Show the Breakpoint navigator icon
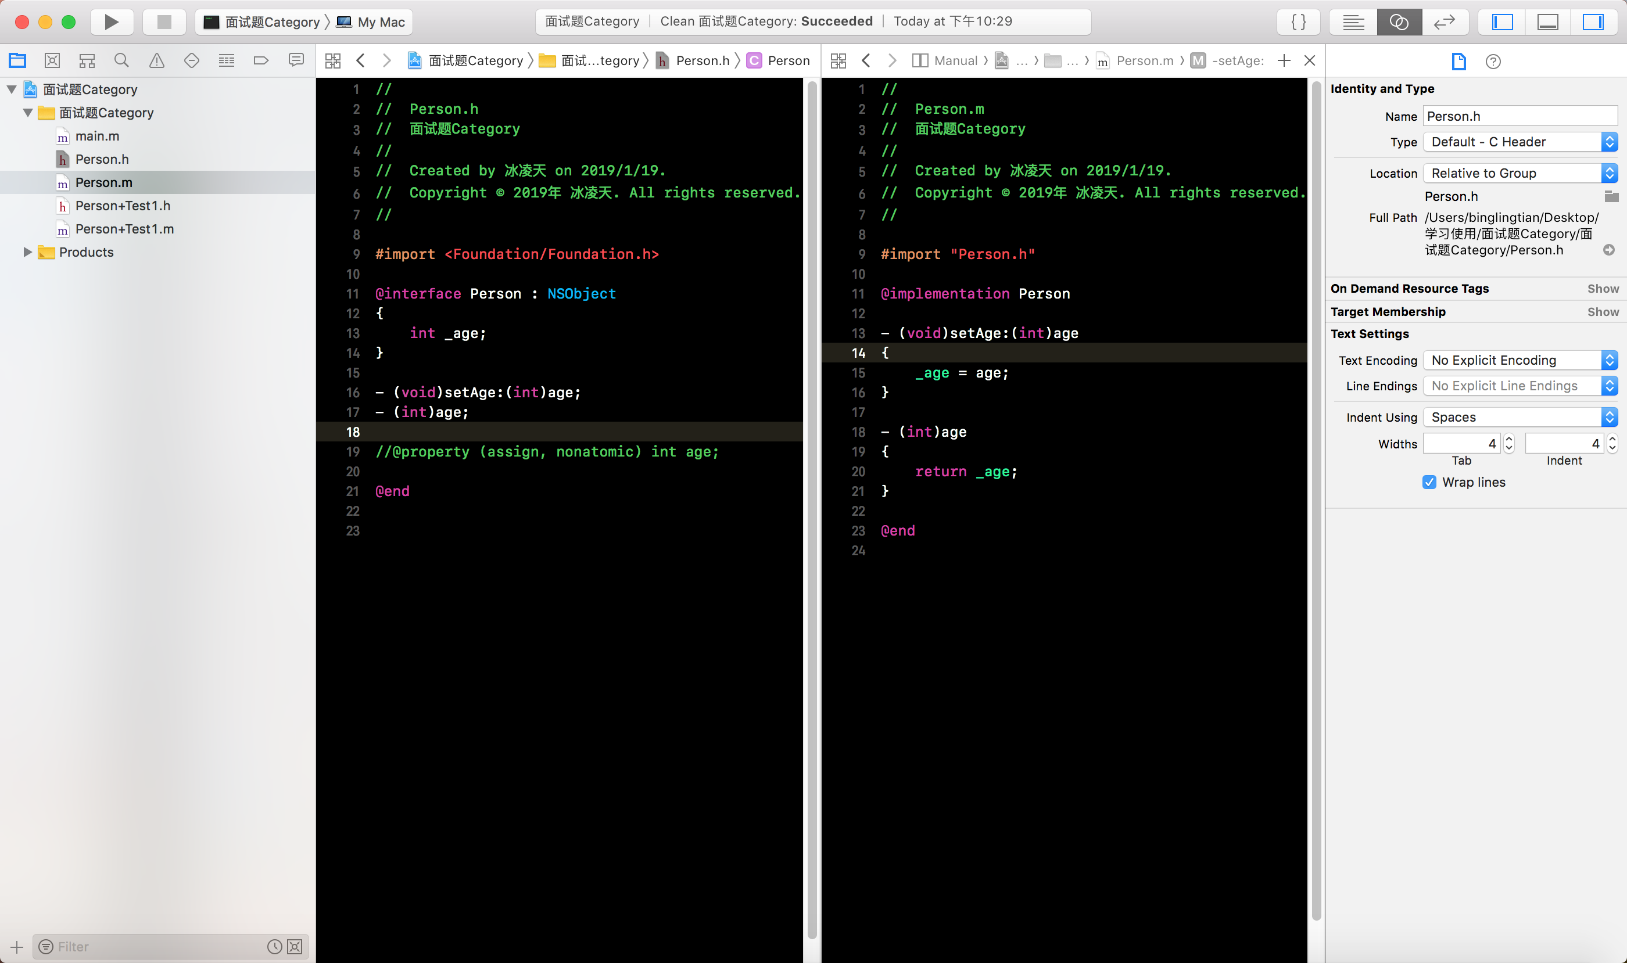Screen dimensions: 1627x963 (x=261, y=60)
